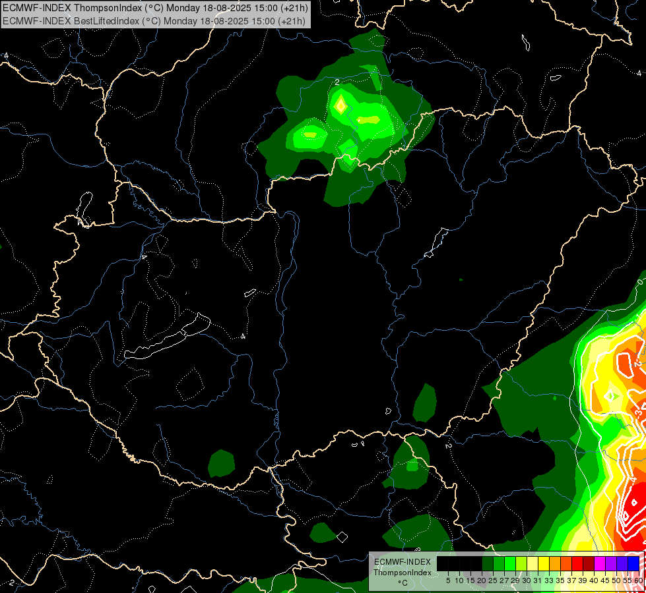This screenshot has height=593, width=646.
Task: Click the ThompsonIndex label in the legend
Action: coord(403,573)
